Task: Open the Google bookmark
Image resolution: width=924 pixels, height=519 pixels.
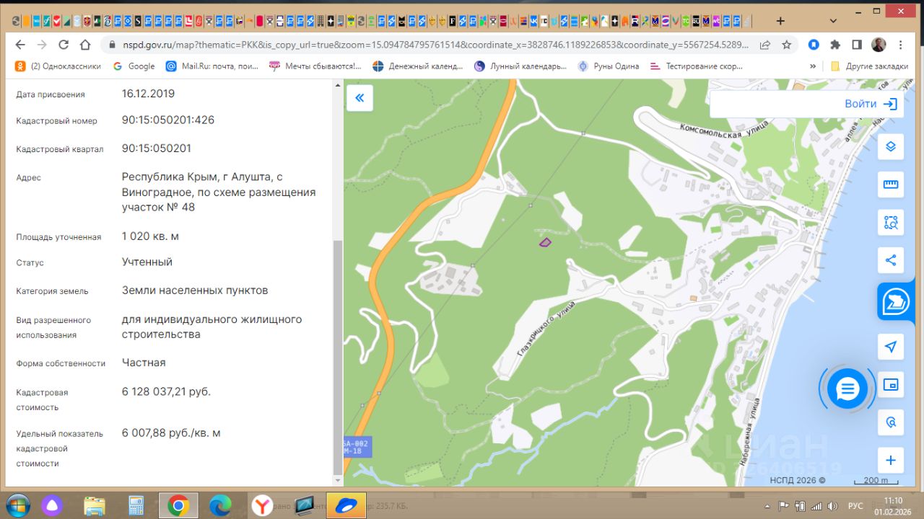Action: coord(134,66)
